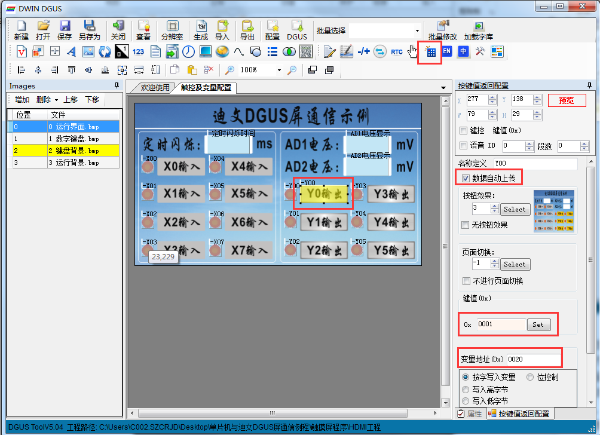
Task: Click the zoom in magnifier icon
Action: coord(229,70)
